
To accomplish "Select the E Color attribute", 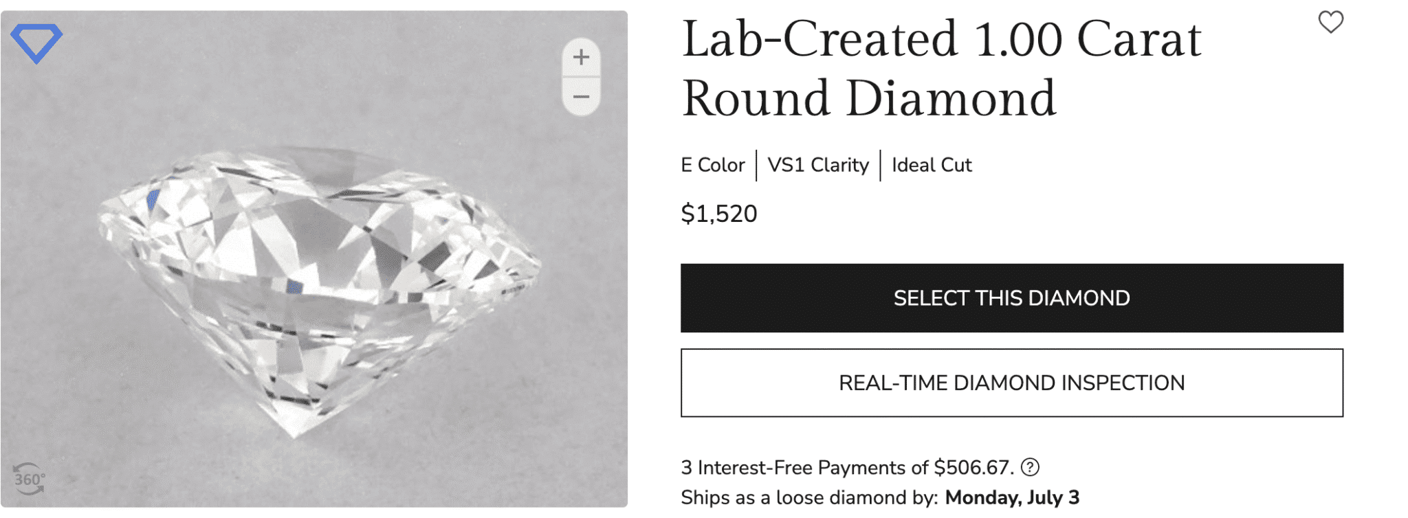I will (712, 166).
